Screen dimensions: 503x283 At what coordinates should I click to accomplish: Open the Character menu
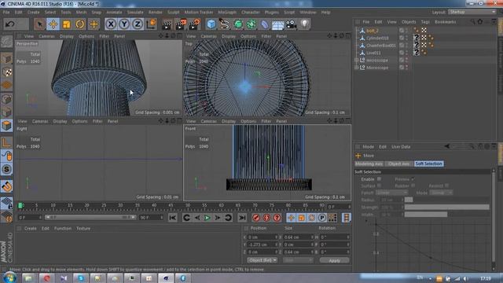click(x=251, y=13)
